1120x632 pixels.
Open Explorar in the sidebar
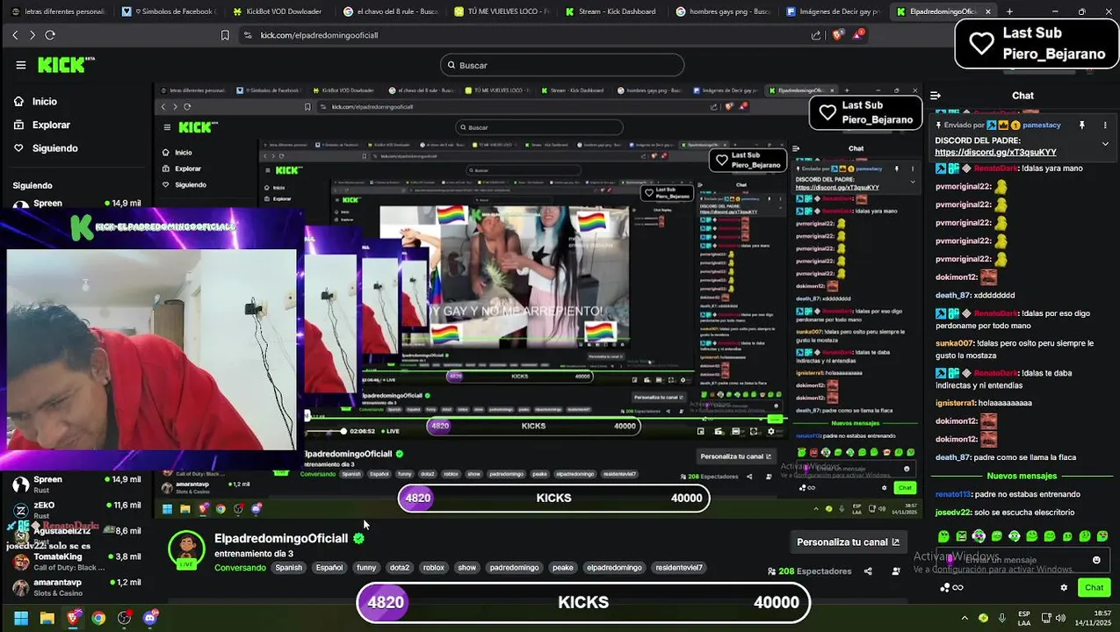[41, 126]
